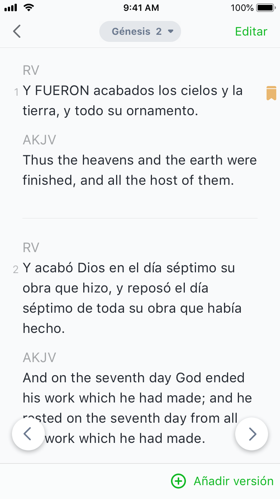The width and height of the screenshot is (280, 499).
Task: Select the RV label above verse 1
Action: tap(31, 70)
